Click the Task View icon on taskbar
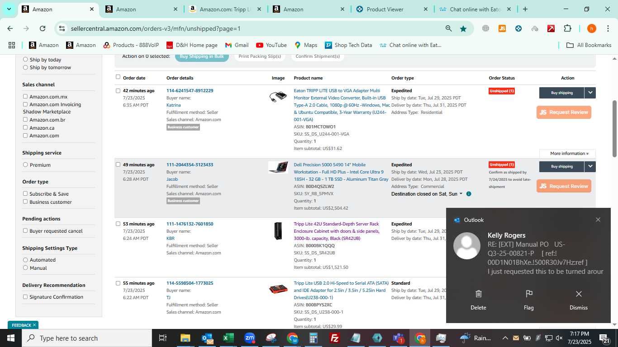This screenshot has height=347, width=618. pos(163,338)
